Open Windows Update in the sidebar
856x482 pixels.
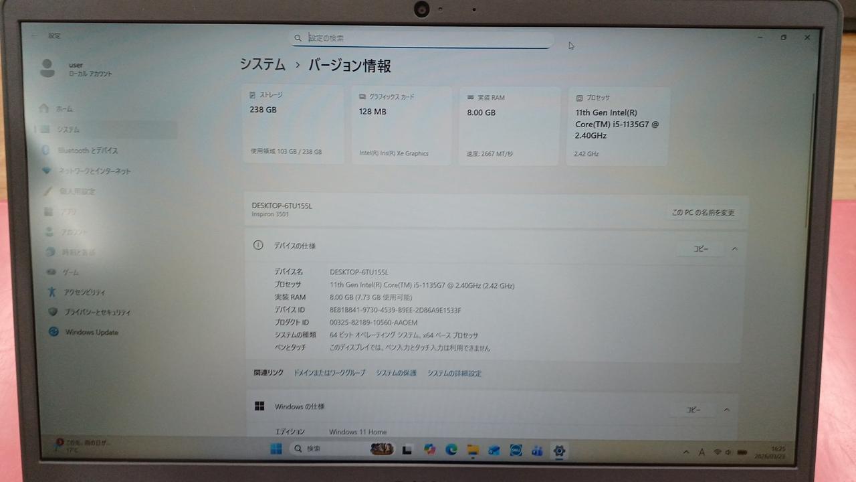(x=91, y=333)
